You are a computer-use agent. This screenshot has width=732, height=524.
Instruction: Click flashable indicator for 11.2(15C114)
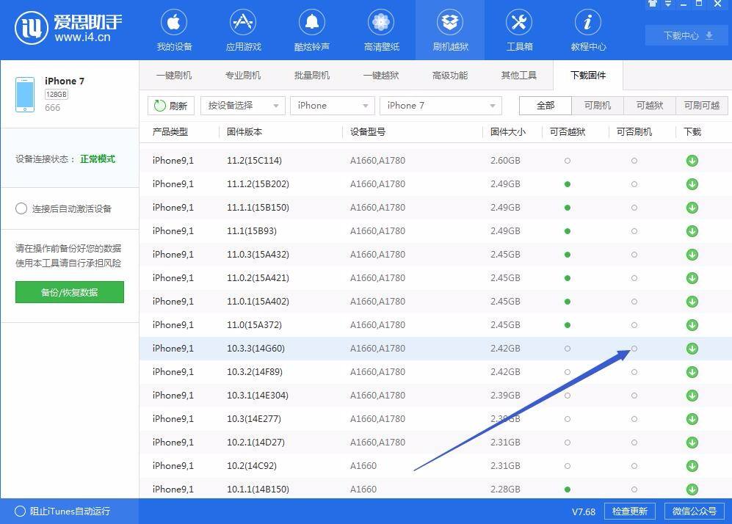[x=634, y=161]
